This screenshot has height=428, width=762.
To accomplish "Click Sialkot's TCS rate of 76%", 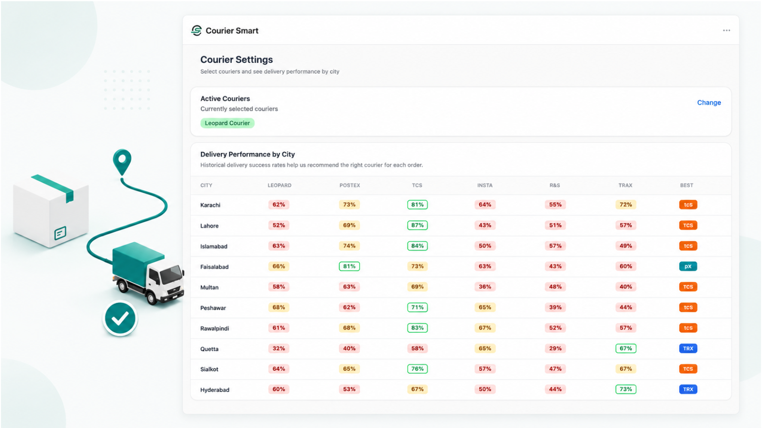I will pyautogui.click(x=417, y=369).
